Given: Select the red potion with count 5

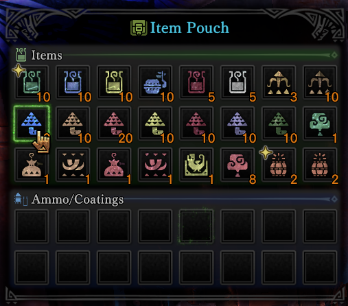Looking at the screenshot, I should 196,82.
